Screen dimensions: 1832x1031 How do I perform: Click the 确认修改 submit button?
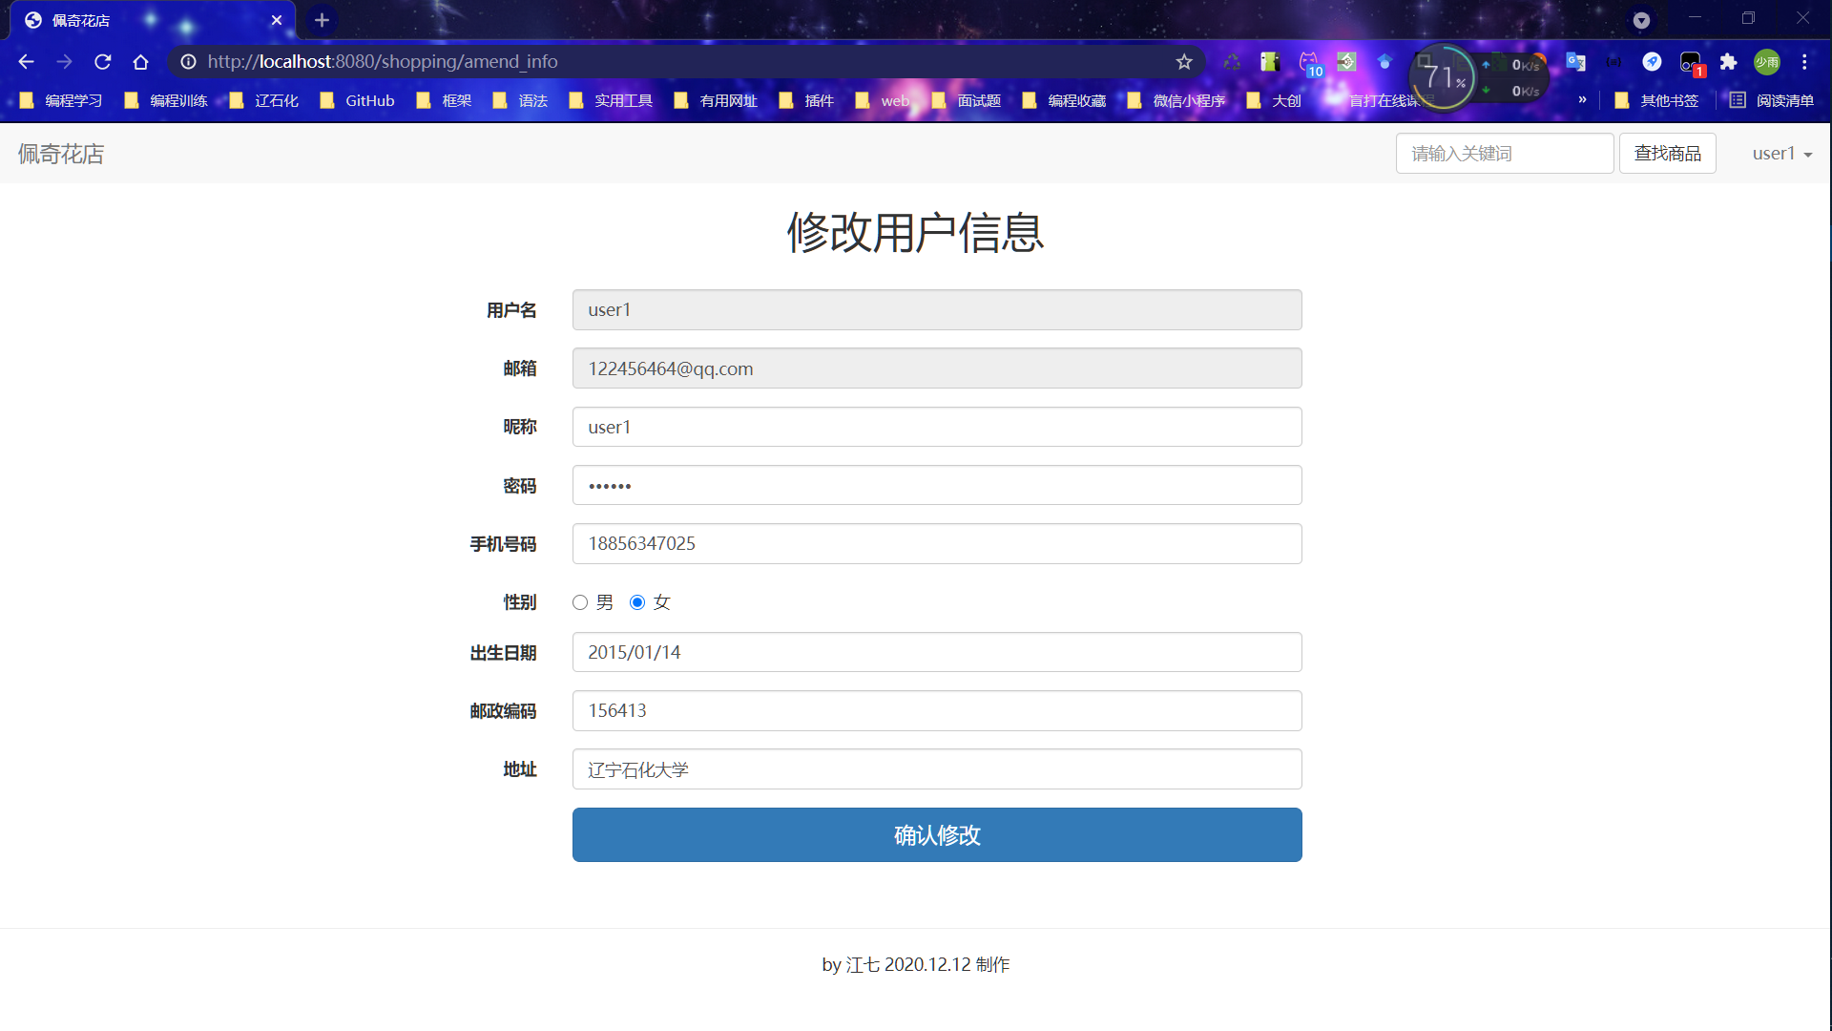937,835
